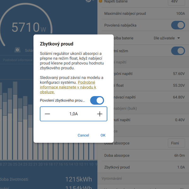
Task: Open Dle uživatele battery preset dropdown
Action: point(167,38)
